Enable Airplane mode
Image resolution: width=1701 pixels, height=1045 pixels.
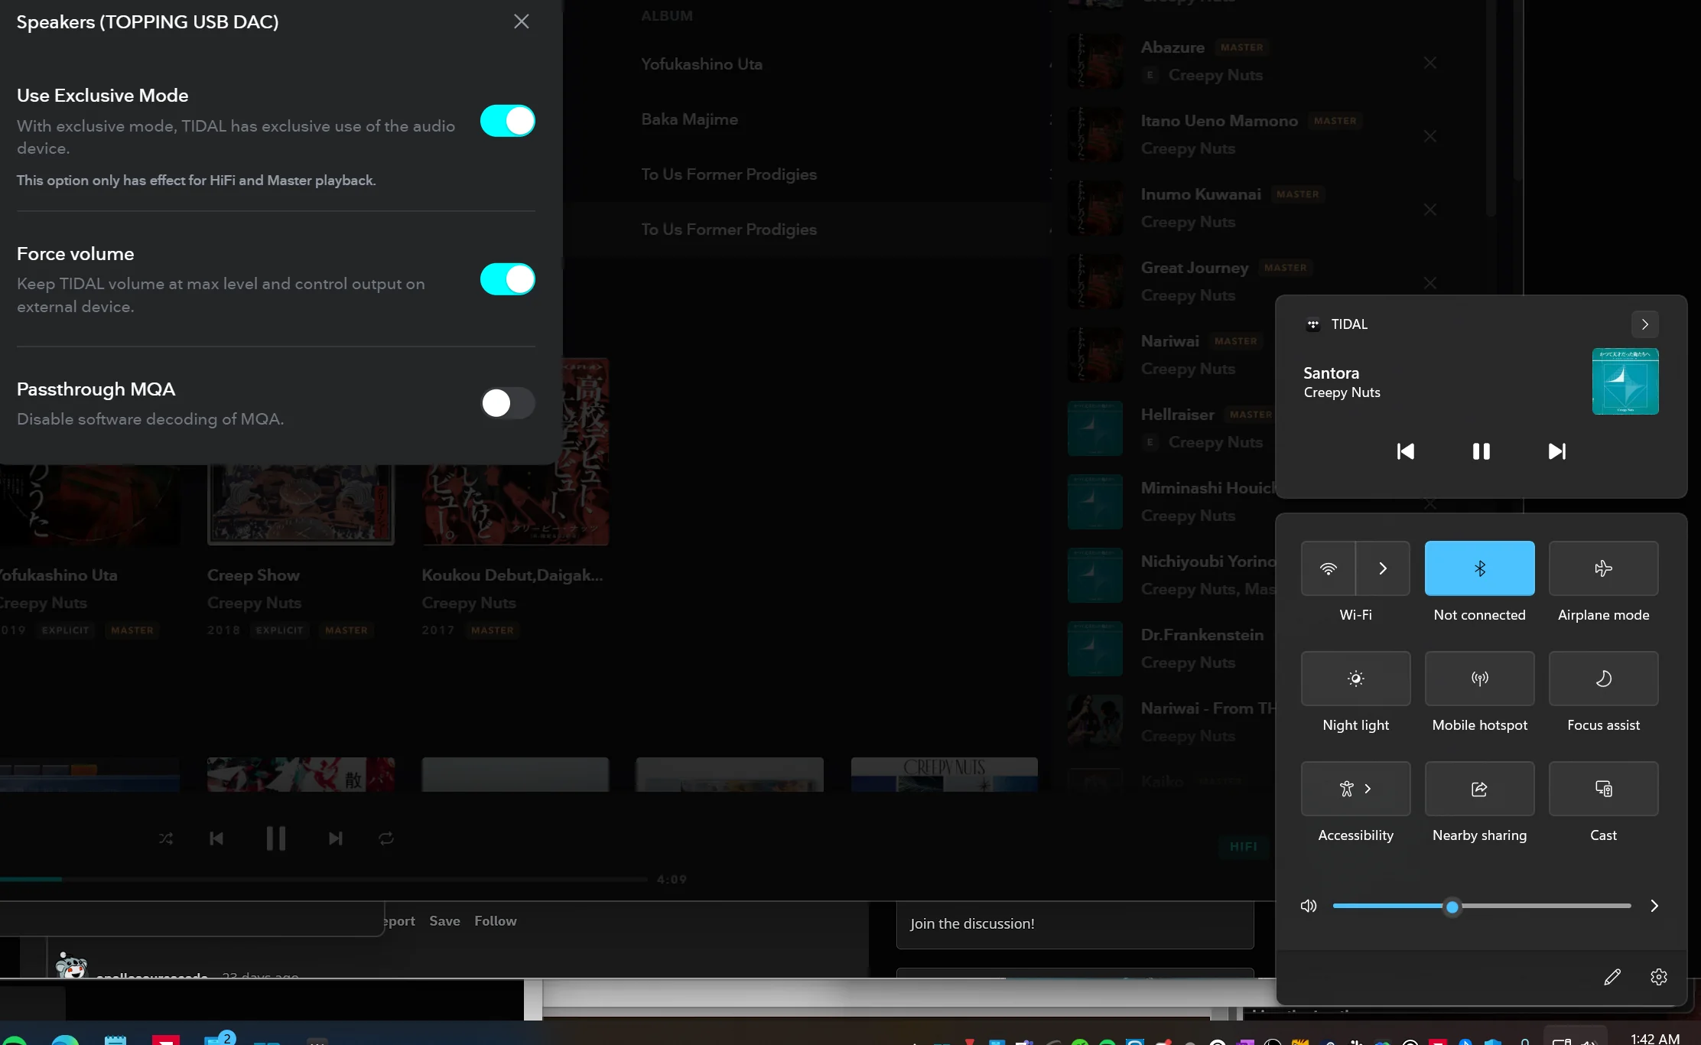click(x=1603, y=568)
